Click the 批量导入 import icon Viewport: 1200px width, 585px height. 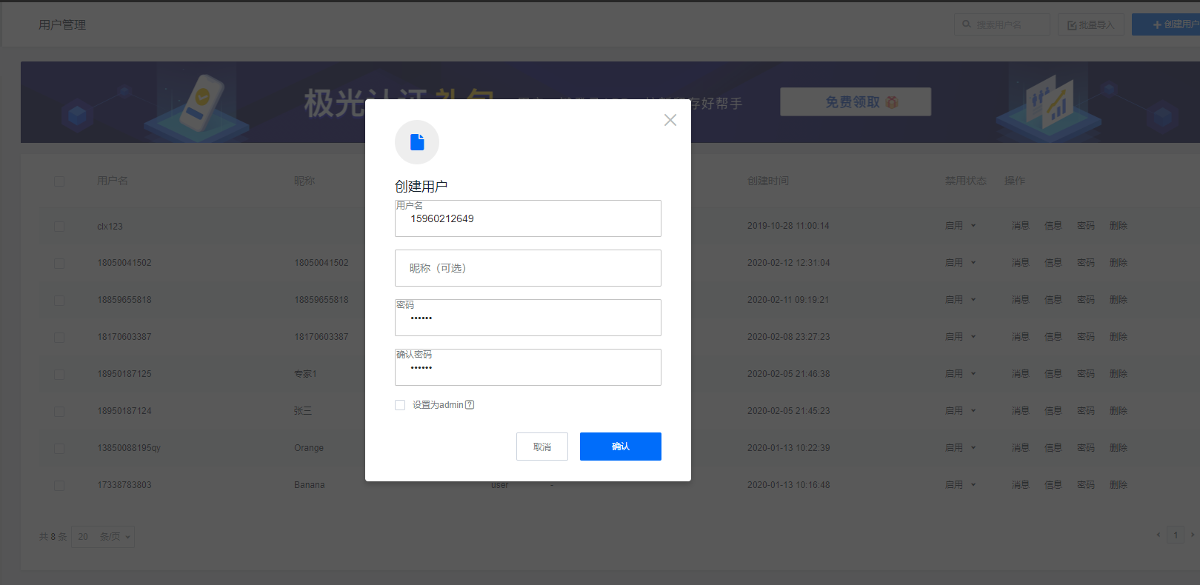pos(1071,25)
